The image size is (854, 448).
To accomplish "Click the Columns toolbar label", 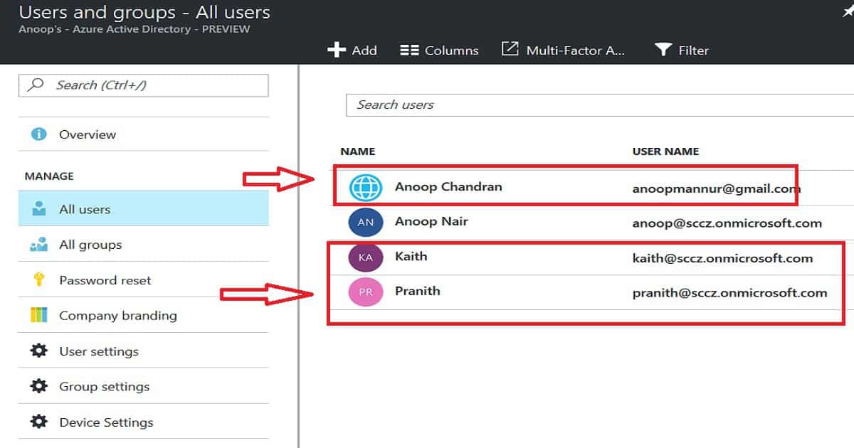I will (452, 50).
